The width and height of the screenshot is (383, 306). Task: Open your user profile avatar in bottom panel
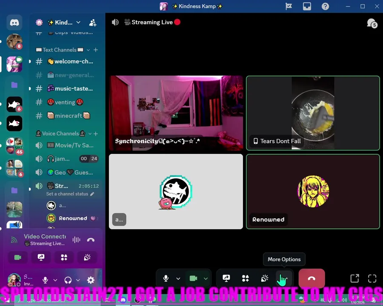(x=14, y=280)
